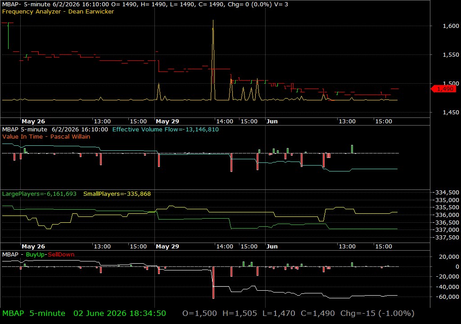Click the tall yellow frequency spike peak
This screenshot has height=324, width=461.
[x=213, y=21]
